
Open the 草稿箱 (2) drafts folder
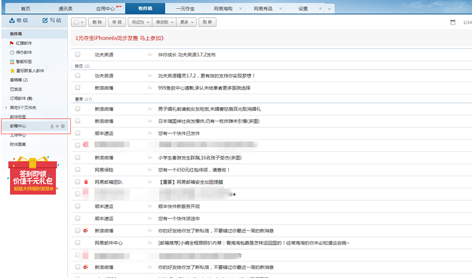[19, 80]
